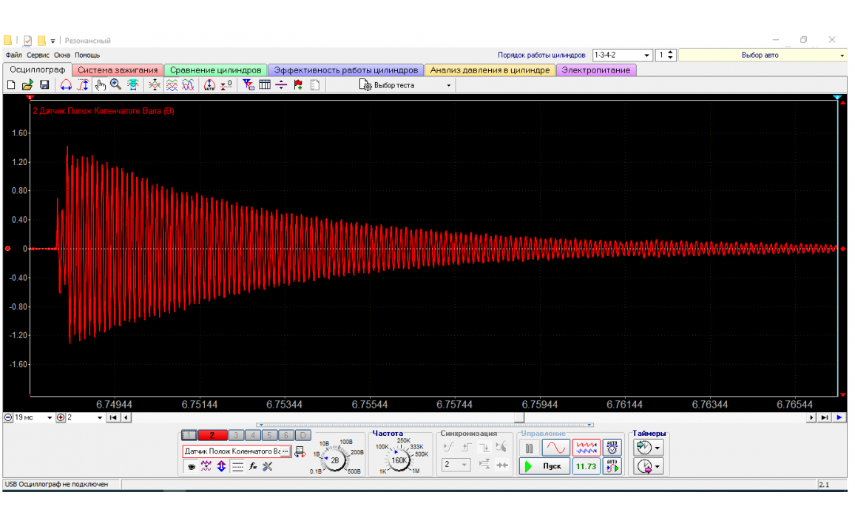Expand the cylinder firing order 1-3-4-2 dropdown

pos(647,55)
